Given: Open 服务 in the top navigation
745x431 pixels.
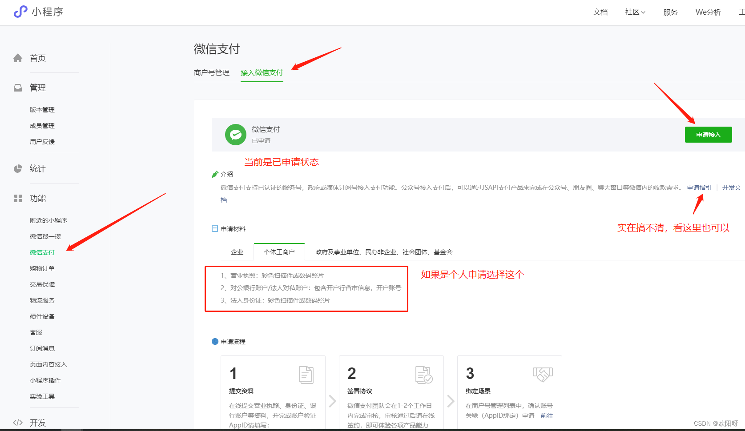Looking at the screenshot, I should pyautogui.click(x=670, y=12).
